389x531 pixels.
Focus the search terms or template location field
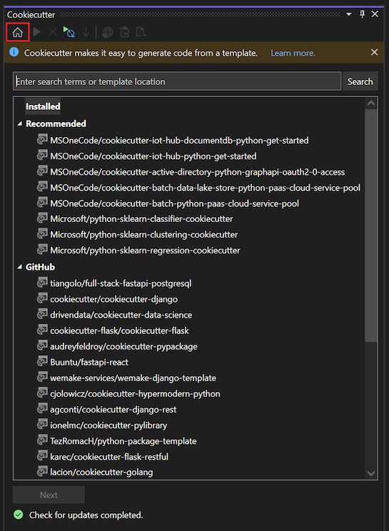coord(177,81)
